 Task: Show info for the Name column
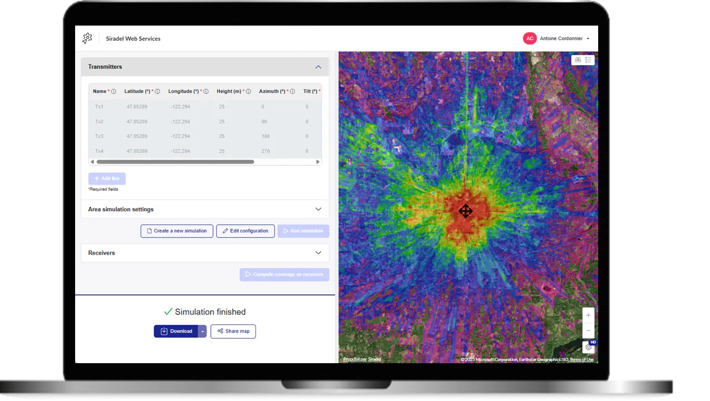(x=114, y=92)
